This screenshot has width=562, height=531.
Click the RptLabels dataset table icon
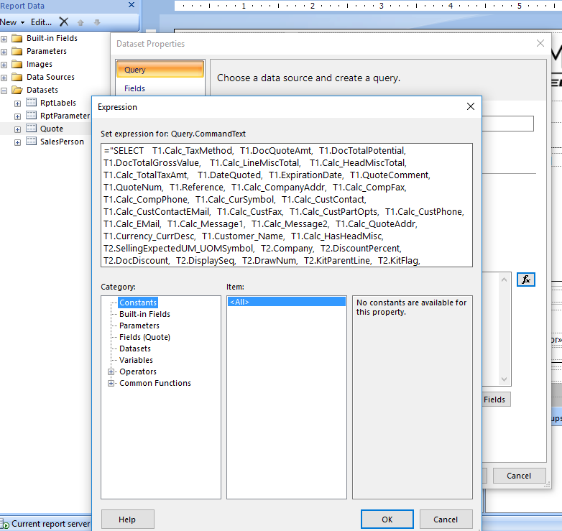point(31,103)
